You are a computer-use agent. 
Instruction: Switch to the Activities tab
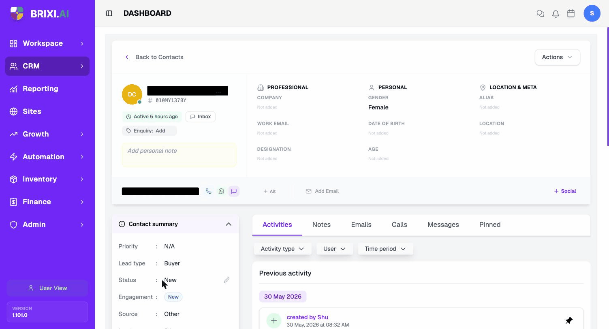tap(277, 224)
